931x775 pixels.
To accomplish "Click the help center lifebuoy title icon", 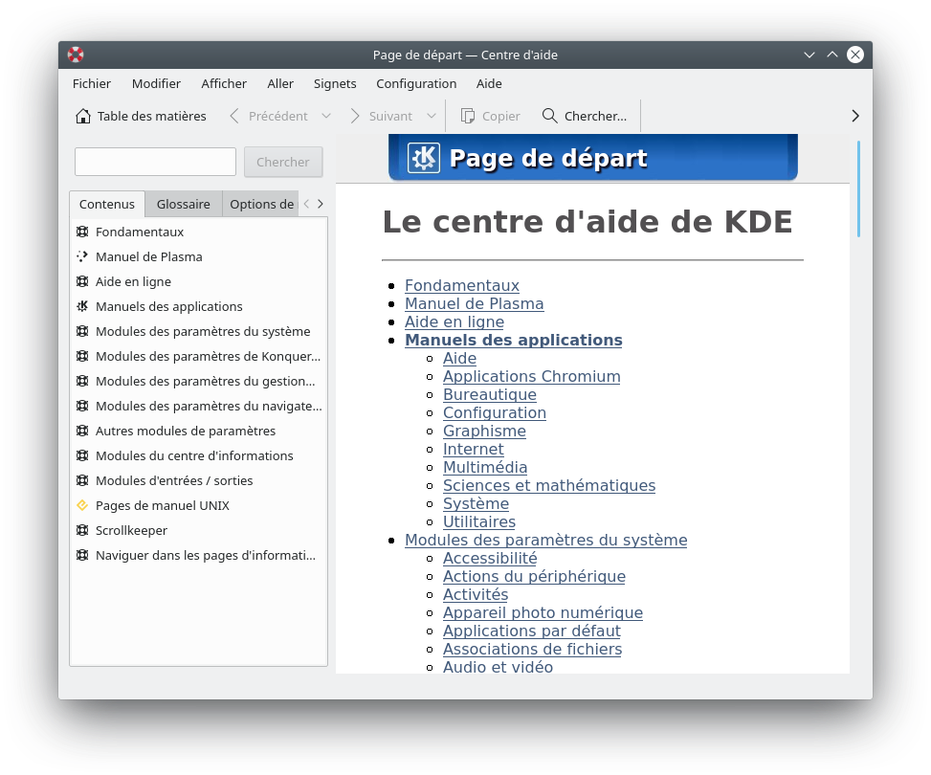I will point(76,55).
